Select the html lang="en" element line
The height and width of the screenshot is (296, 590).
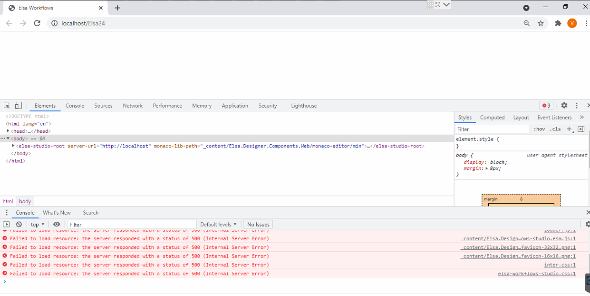point(29,124)
